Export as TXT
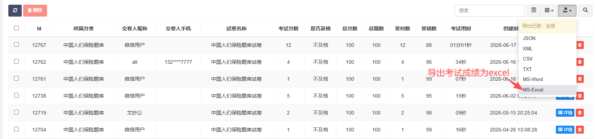The height and width of the screenshot is (139, 595). click(x=547, y=69)
